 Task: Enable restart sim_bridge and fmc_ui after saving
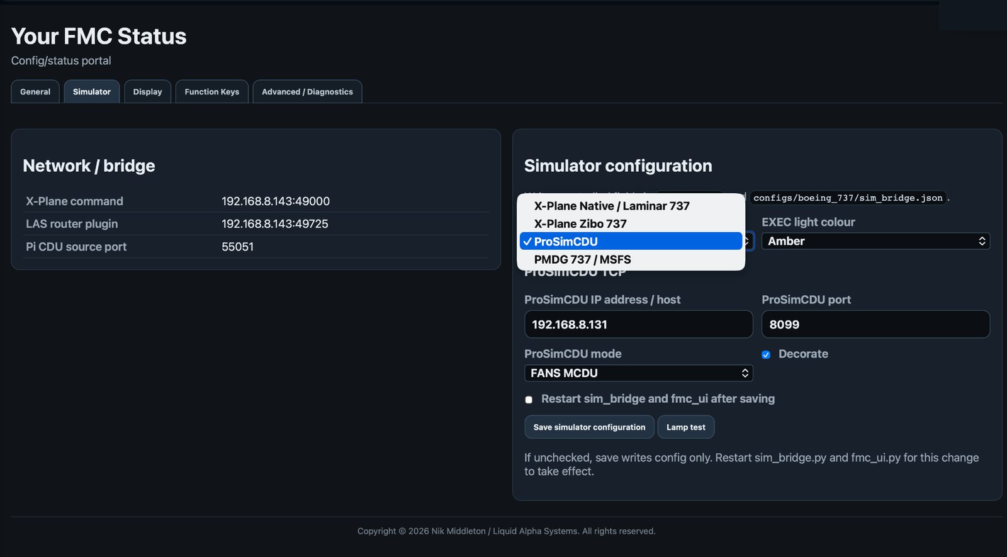coord(529,400)
